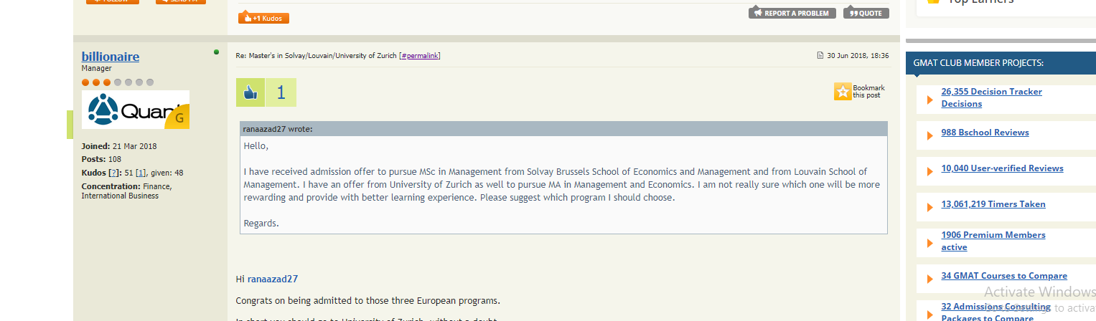Open the billionaire user profile link
Image resolution: width=1096 pixels, height=321 pixels.
click(x=111, y=57)
